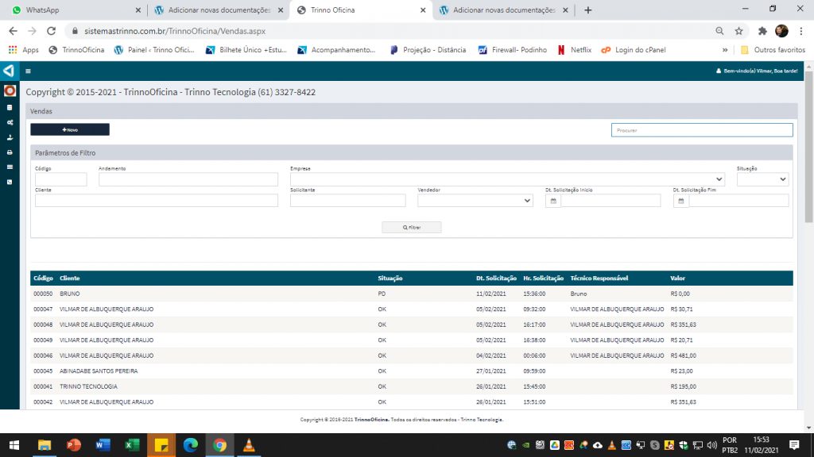This screenshot has width=814, height=457.
Task: Click the printer icon in sidebar
Action: coord(10,152)
